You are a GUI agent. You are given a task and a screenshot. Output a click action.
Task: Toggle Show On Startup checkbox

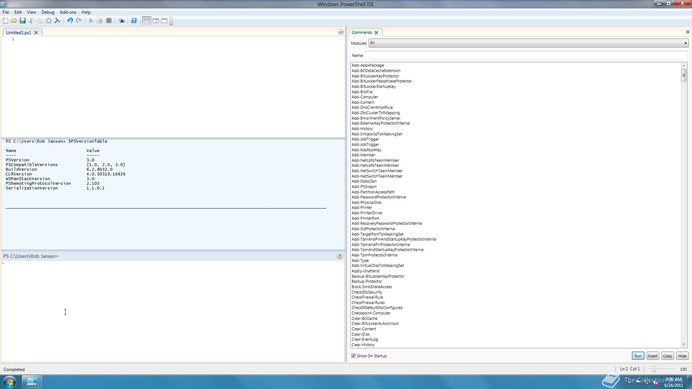[x=354, y=356]
